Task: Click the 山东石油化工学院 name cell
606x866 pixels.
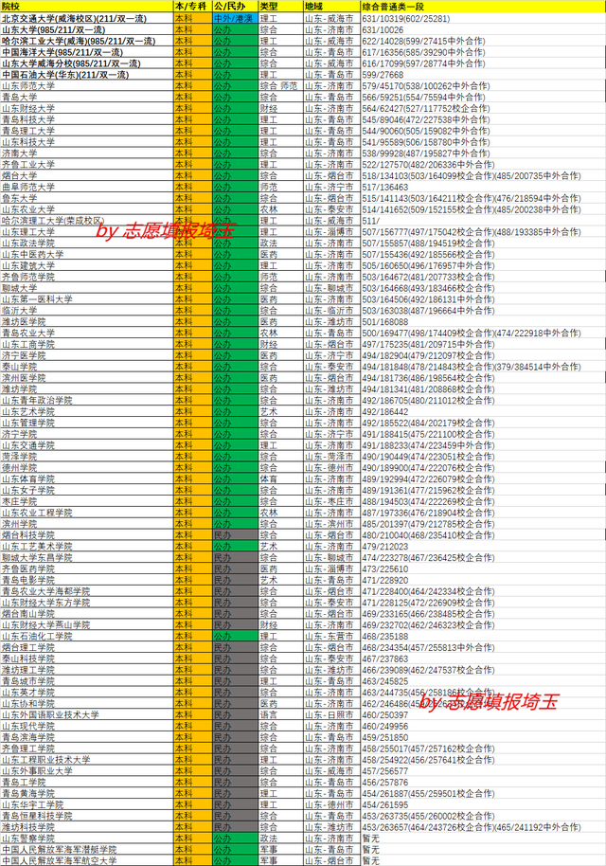Action: (87, 637)
